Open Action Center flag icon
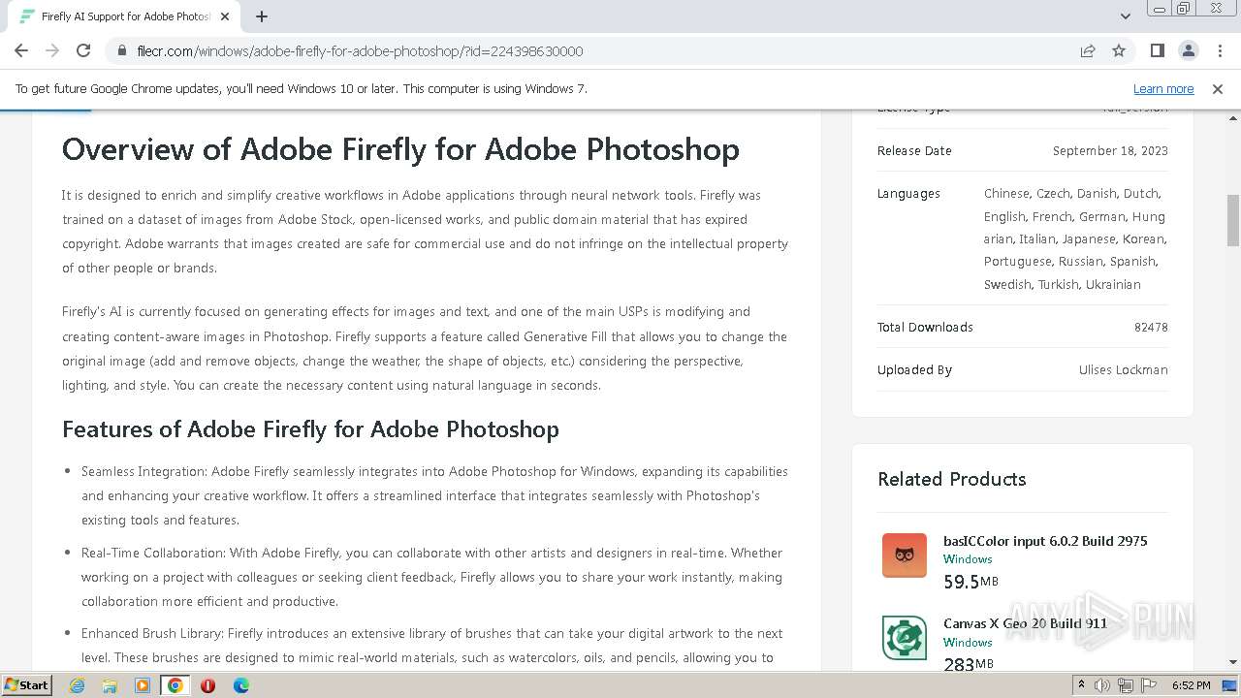 pos(1148,685)
